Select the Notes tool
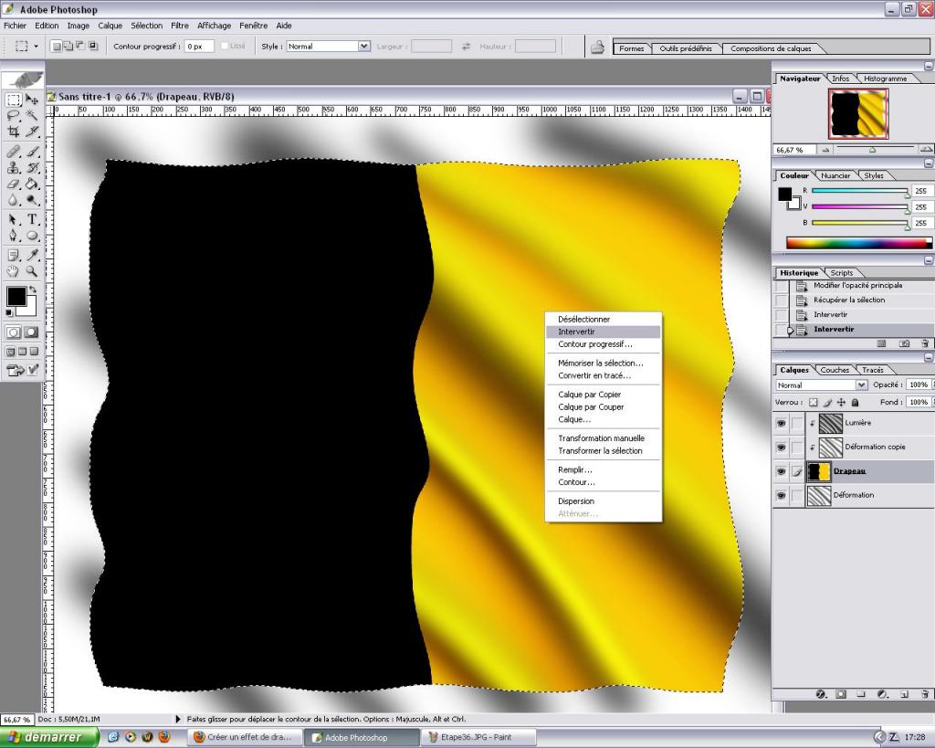The width and height of the screenshot is (935, 748). click(14, 256)
